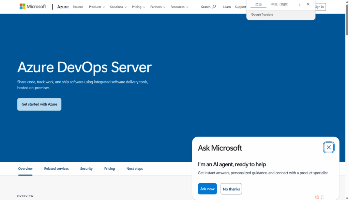Dismiss chat with No thanks button
This screenshot has height=200, width=349.
(231, 189)
